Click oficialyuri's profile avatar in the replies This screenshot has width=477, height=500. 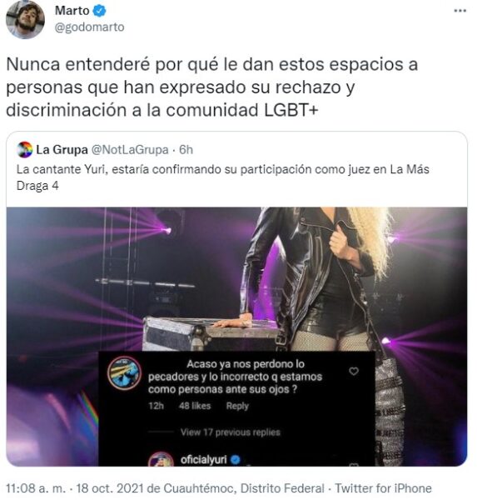[161, 459]
